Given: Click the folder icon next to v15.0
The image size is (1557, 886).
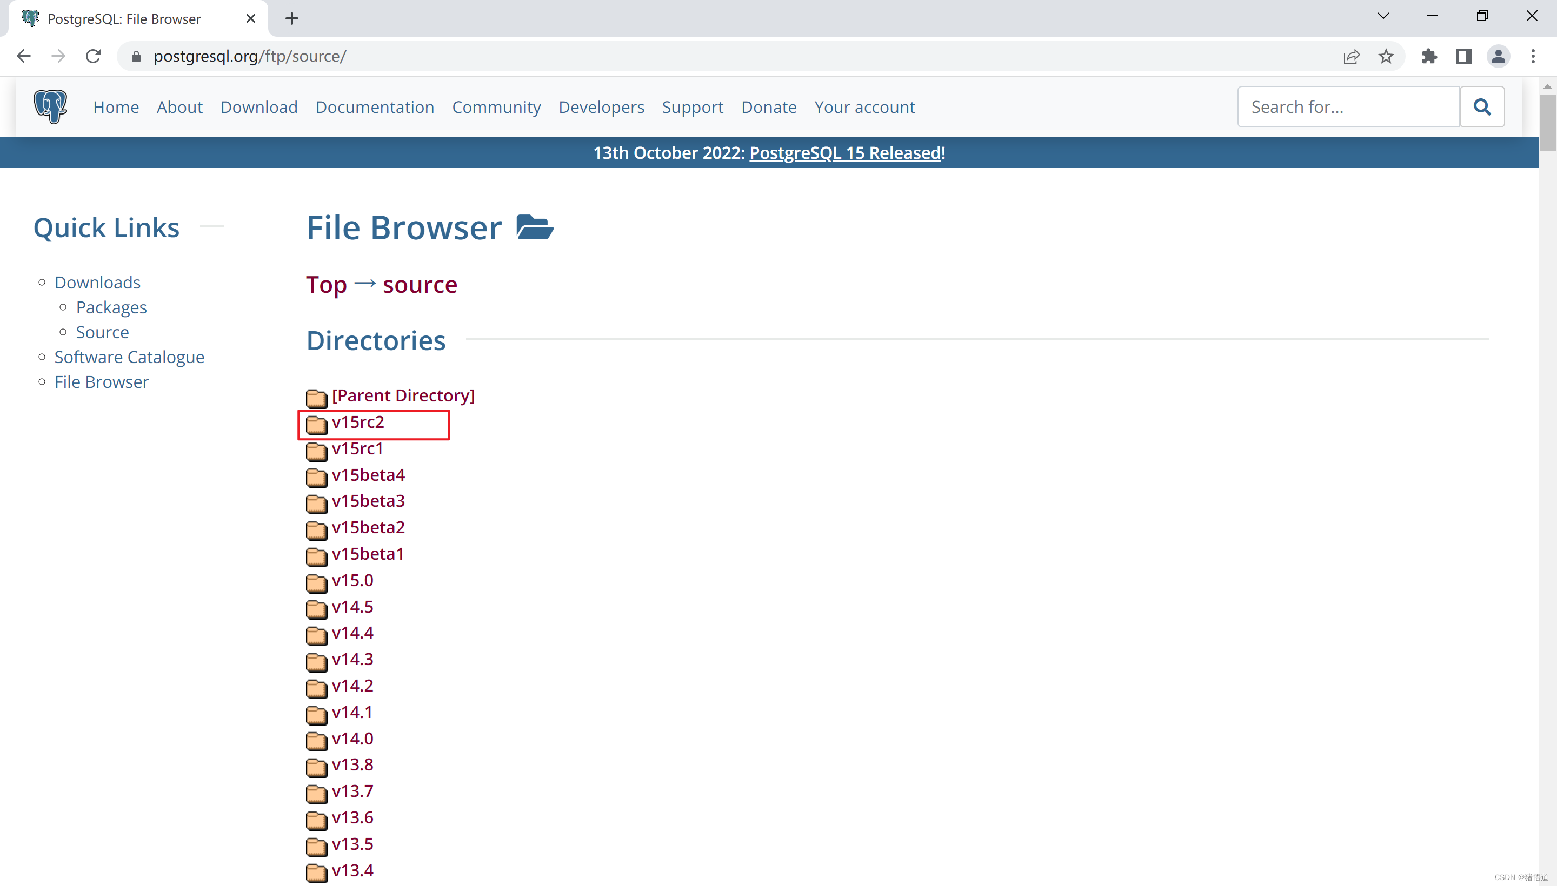Looking at the screenshot, I should [316, 580].
